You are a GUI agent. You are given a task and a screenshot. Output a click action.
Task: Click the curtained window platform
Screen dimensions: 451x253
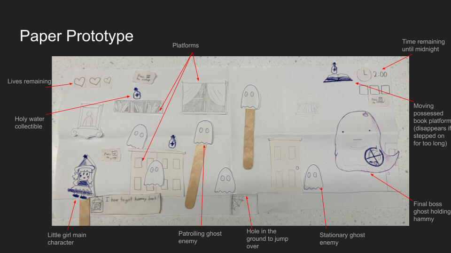click(x=202, y=97)
